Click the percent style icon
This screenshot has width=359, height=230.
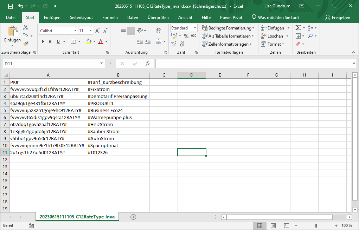[x=186, y=36]
